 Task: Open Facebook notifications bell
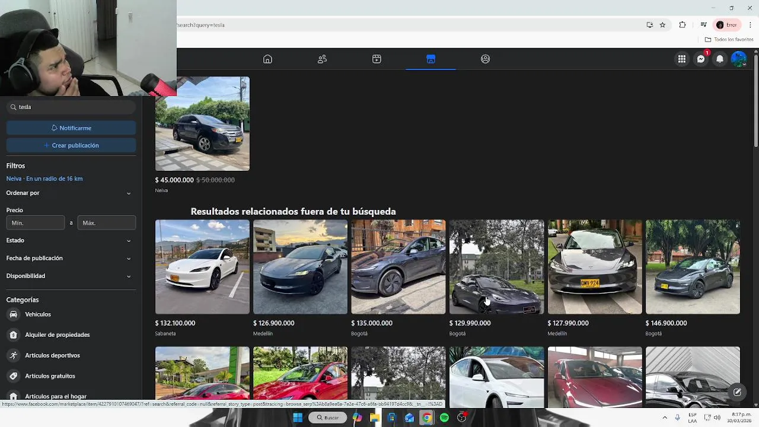pos(720,59)
